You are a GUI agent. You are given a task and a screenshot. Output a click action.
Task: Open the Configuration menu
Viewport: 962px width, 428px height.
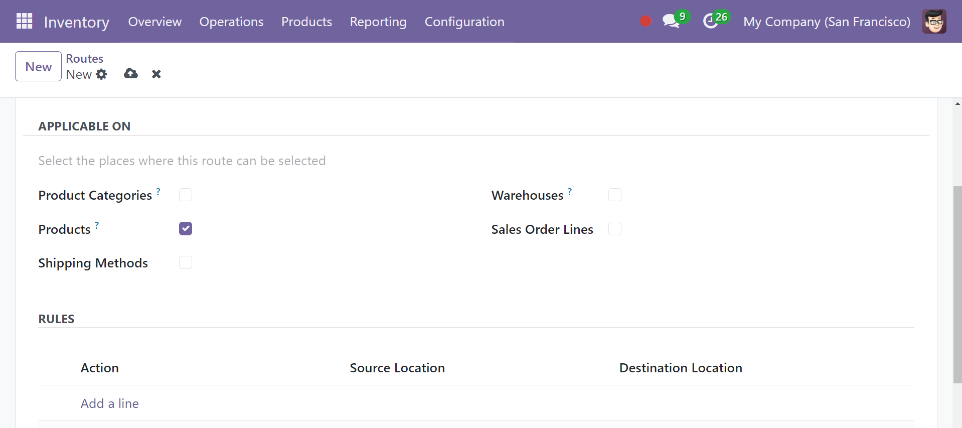pos(464,22)
